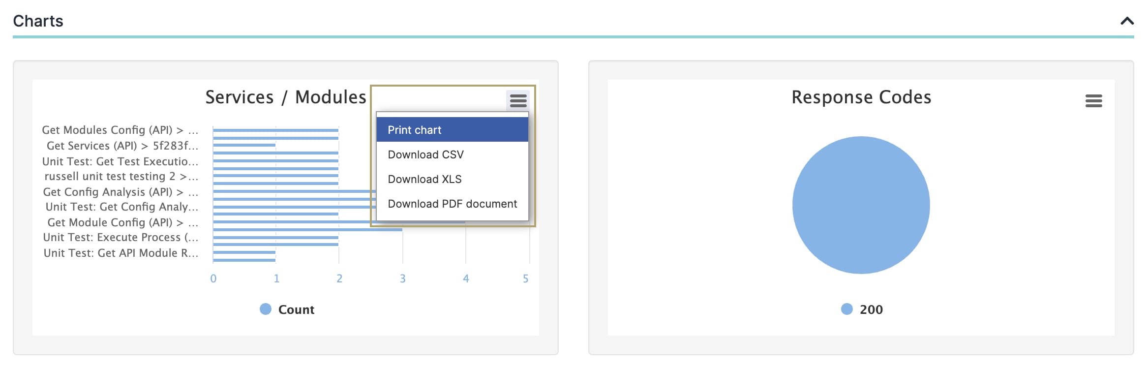Choose Download CSV from menu
Viewport: 1148px width, 368px height.
click(x=452, y=154)
